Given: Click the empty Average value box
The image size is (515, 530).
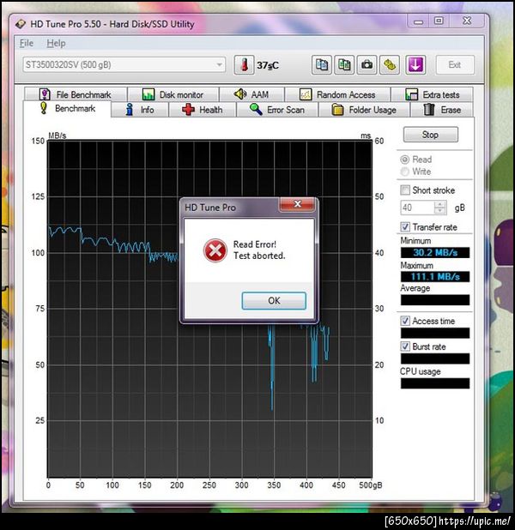Looking at the screenshot, I should pos(435,300).
